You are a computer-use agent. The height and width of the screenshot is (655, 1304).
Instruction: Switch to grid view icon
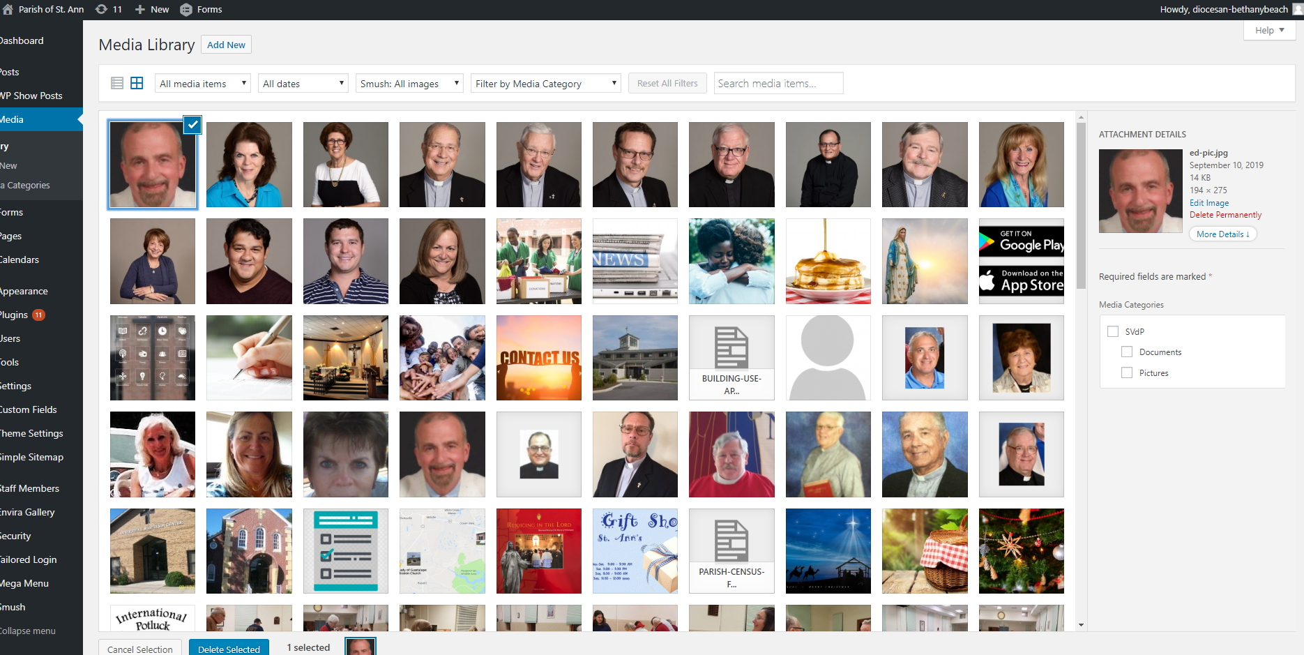[137, 83]
